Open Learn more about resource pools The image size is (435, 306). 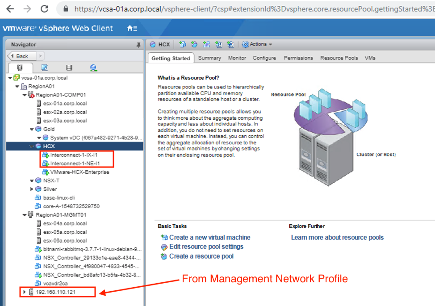337,238
